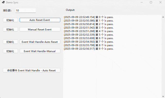165x98 pixels.
Task: Click 初始化 beside Manual Reset Event
Action: [x=10, y=29]
